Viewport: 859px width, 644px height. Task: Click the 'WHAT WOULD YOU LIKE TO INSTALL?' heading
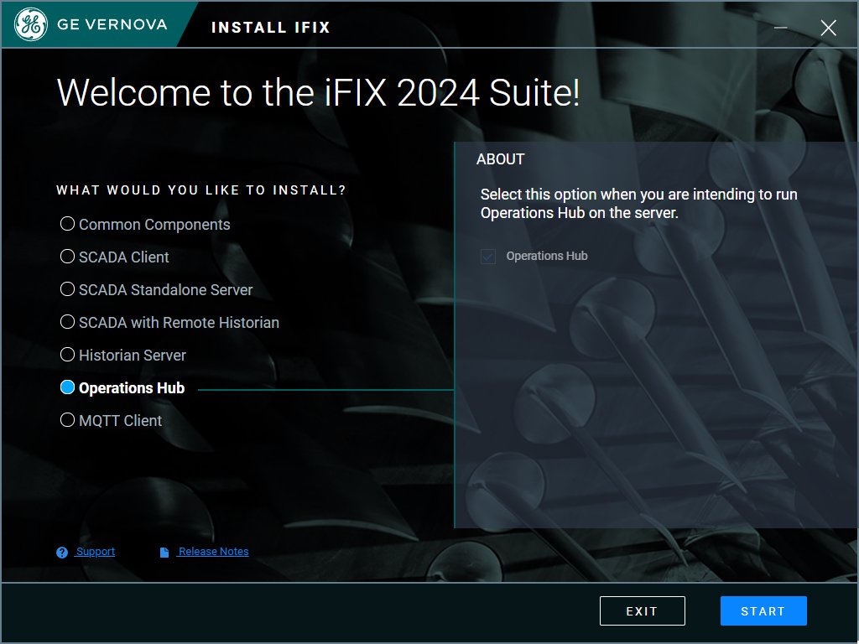coord(201,190)
